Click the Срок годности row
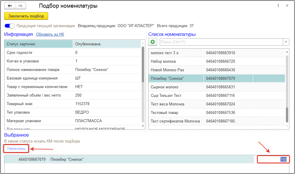Screen dimensions: 295x174 (x=73, y=52)
